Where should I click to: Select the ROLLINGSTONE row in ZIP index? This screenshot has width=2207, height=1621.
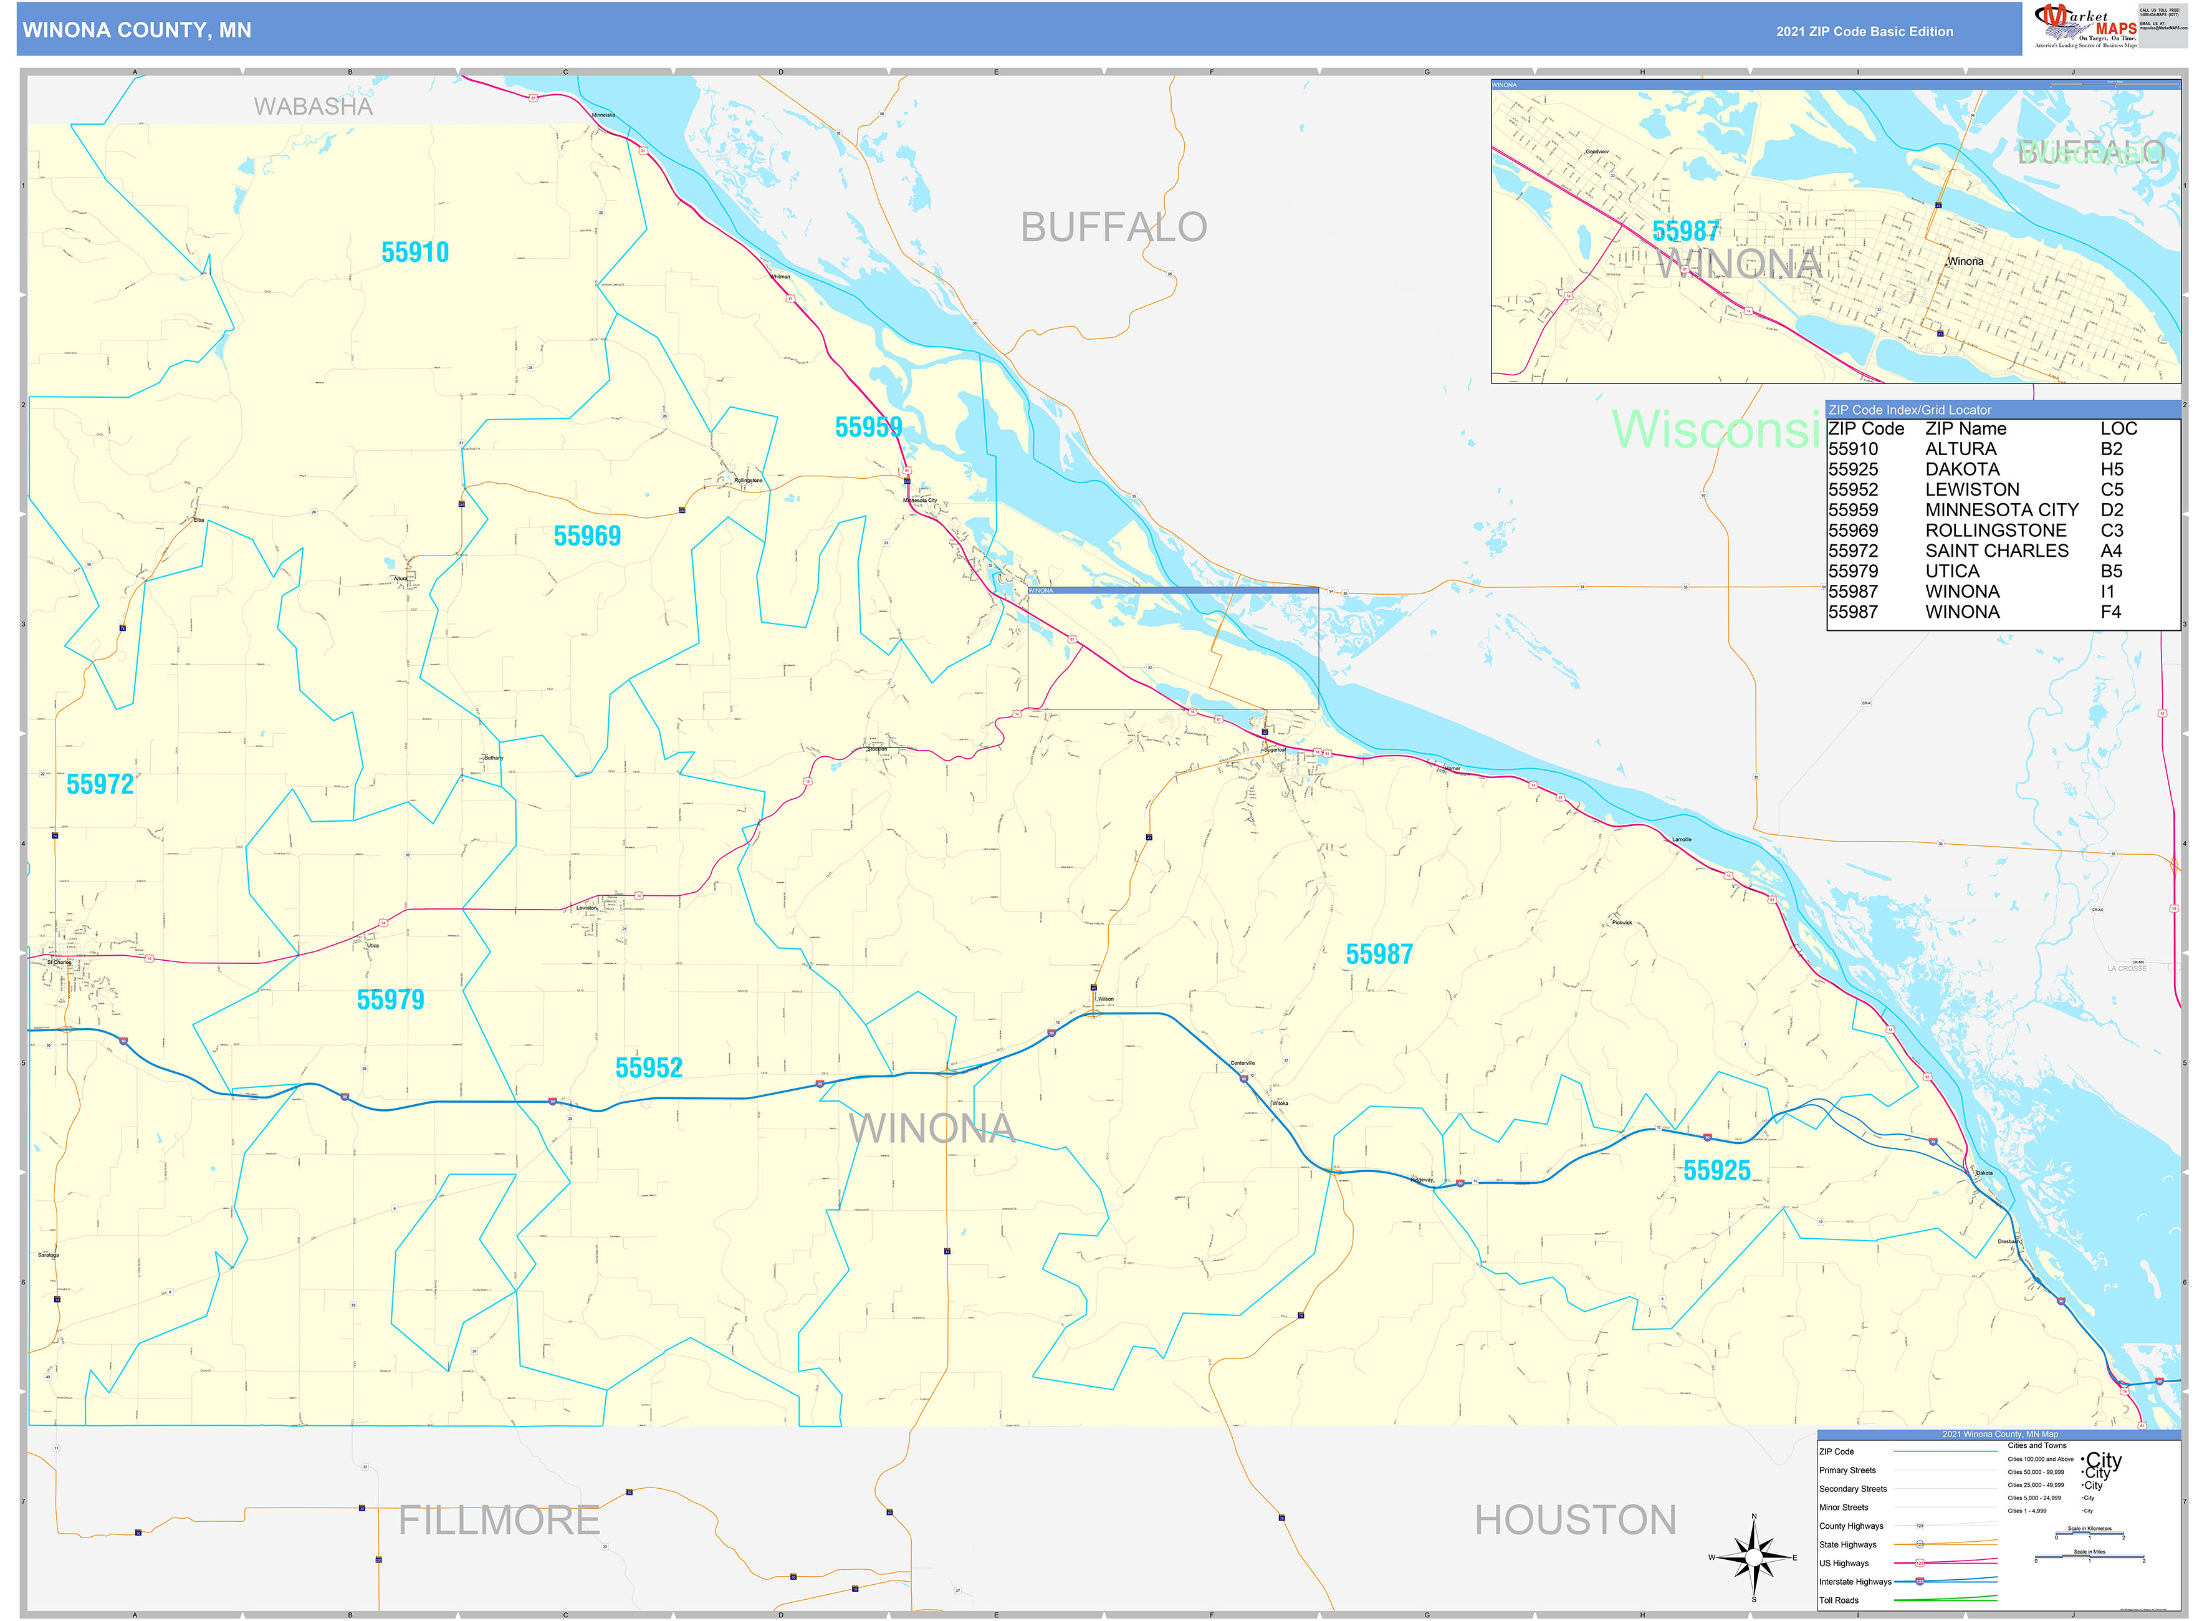coord(2003,531)
